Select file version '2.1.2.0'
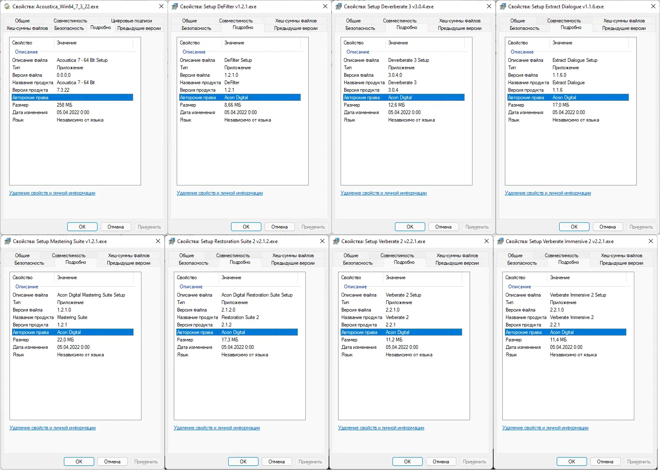 tap(229, 310)
